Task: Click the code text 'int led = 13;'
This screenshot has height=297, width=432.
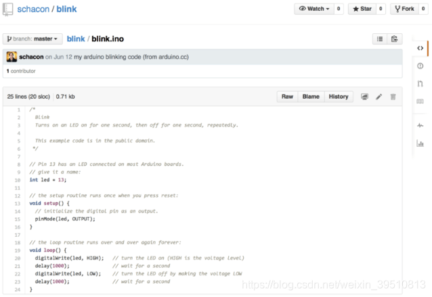Action: (x=48, y=180)
